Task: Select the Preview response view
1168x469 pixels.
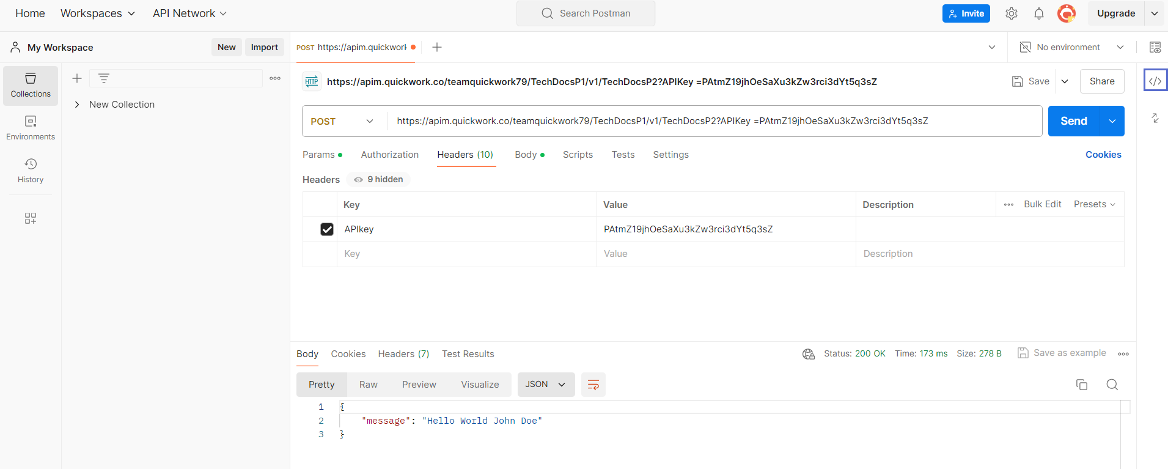Action: (x=419, y=385)
